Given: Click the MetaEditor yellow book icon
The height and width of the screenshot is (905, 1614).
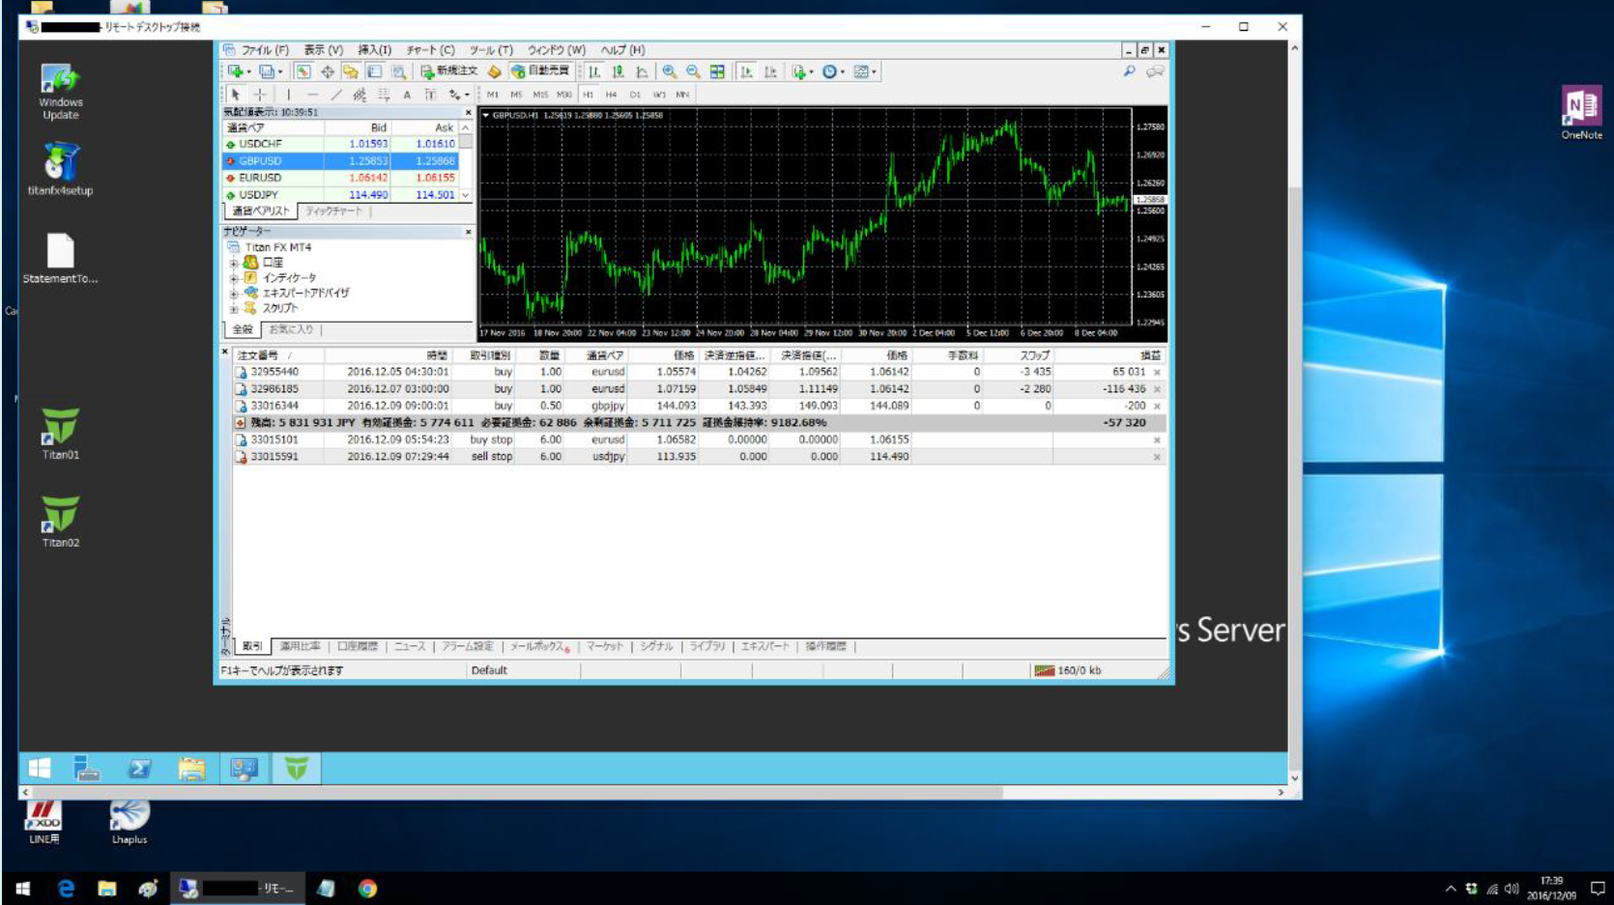Looking at the screenshot, I should (494, 71).
